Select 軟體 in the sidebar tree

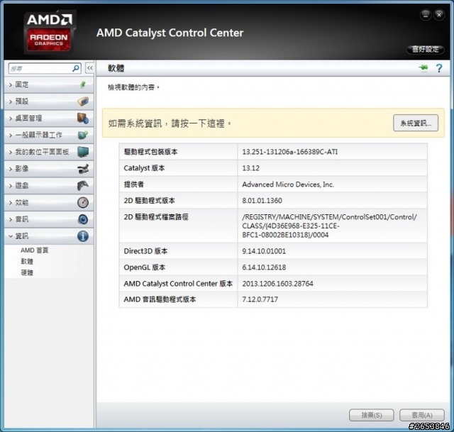pos(27,261)
